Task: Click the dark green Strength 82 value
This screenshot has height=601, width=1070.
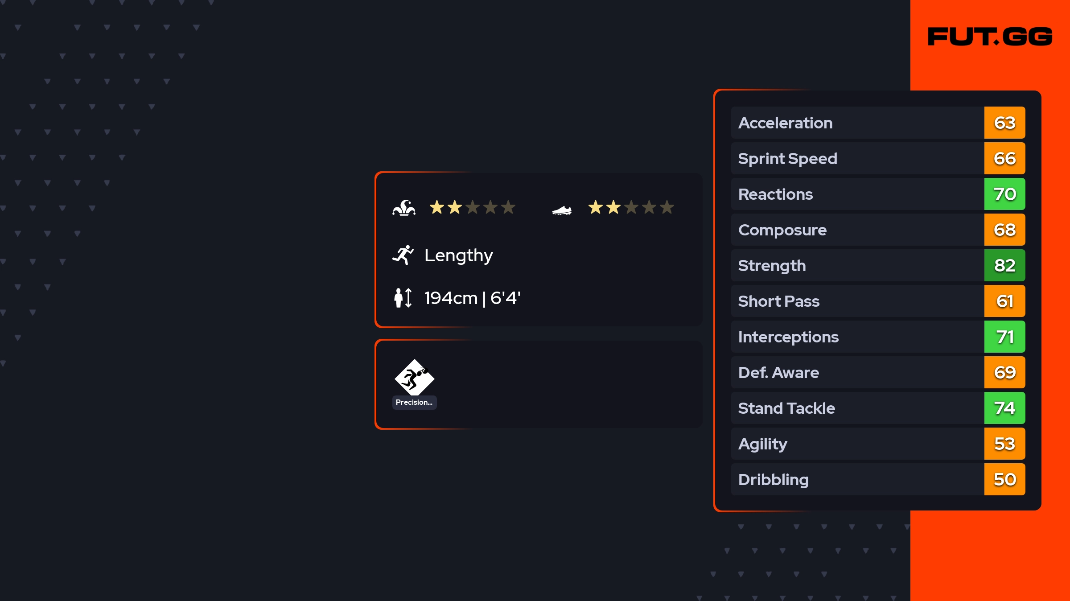Action: click(1004, 265)
